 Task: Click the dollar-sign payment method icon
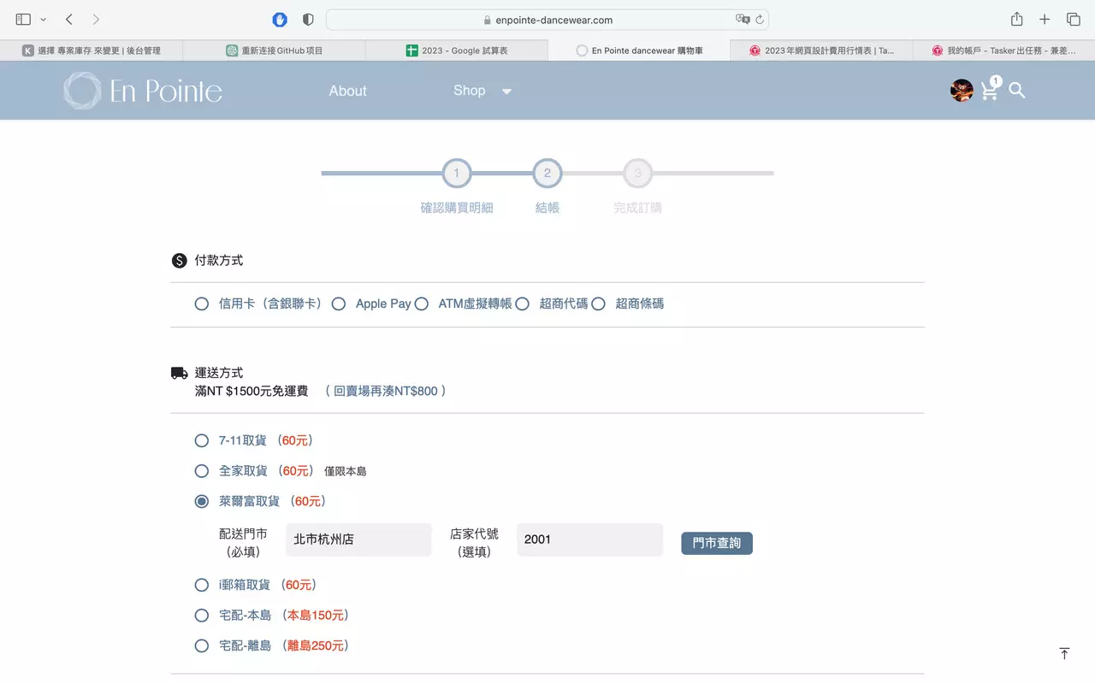pyautogui.click(x=179, y=260)
